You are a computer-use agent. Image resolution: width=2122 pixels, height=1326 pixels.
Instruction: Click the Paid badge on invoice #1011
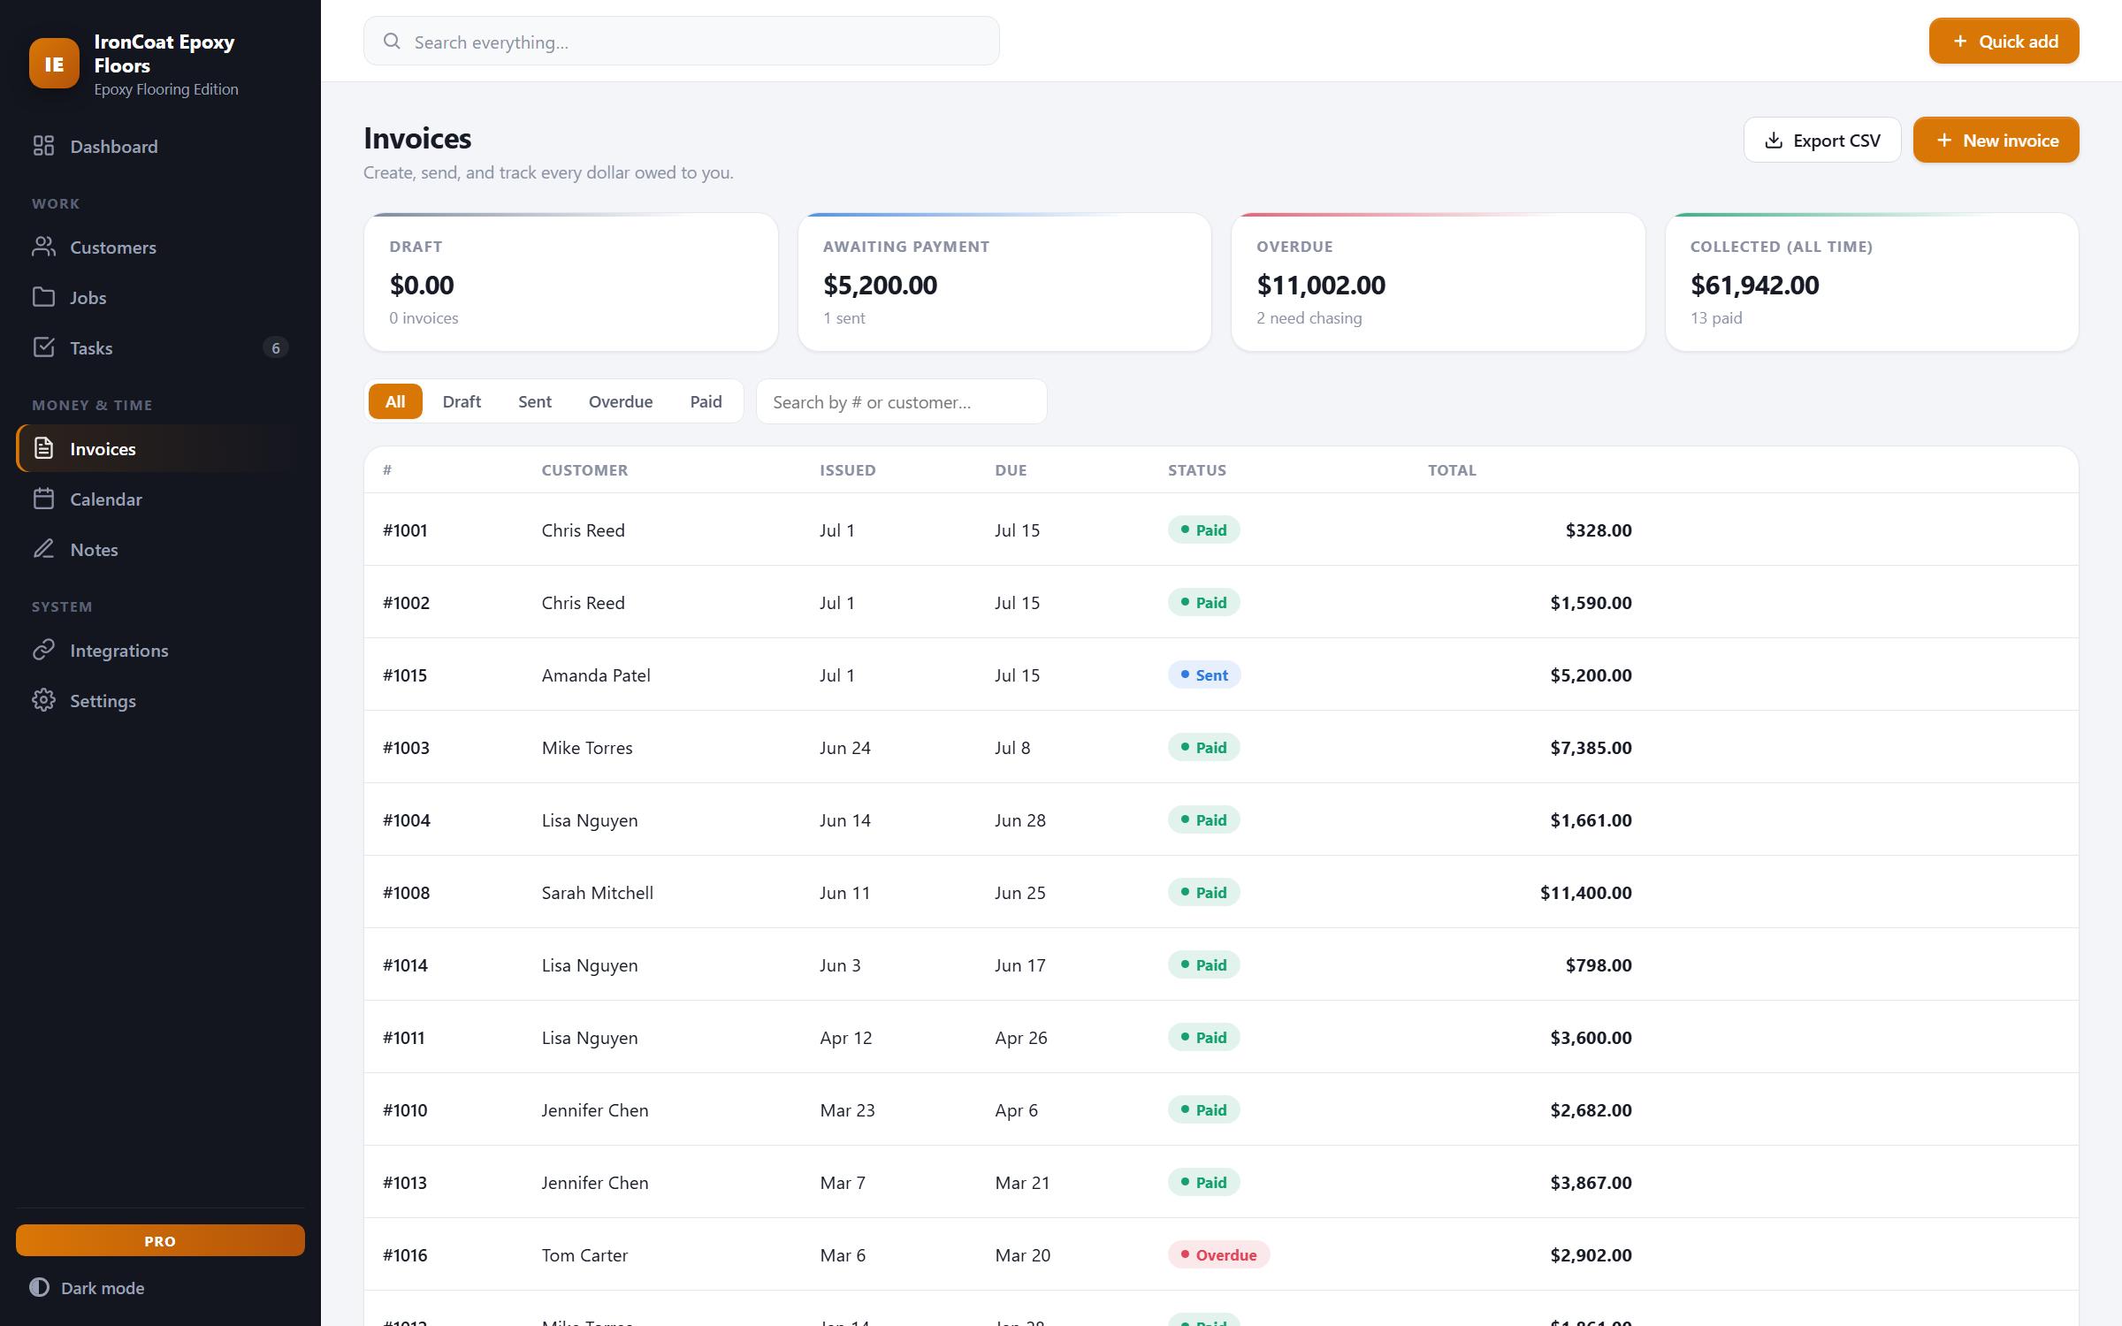[1203, 1037]
